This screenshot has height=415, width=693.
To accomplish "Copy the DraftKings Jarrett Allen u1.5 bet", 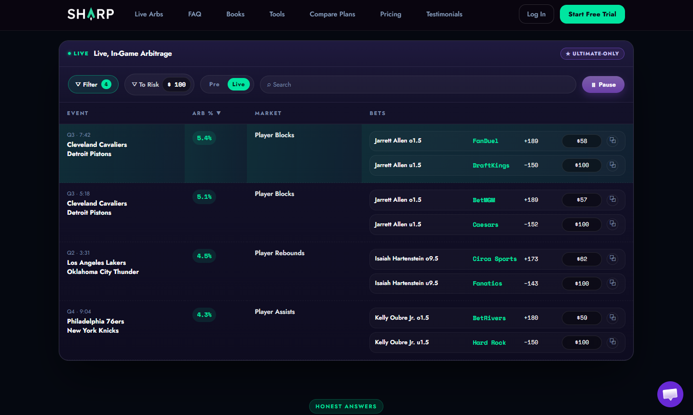I will coord(612,165).
